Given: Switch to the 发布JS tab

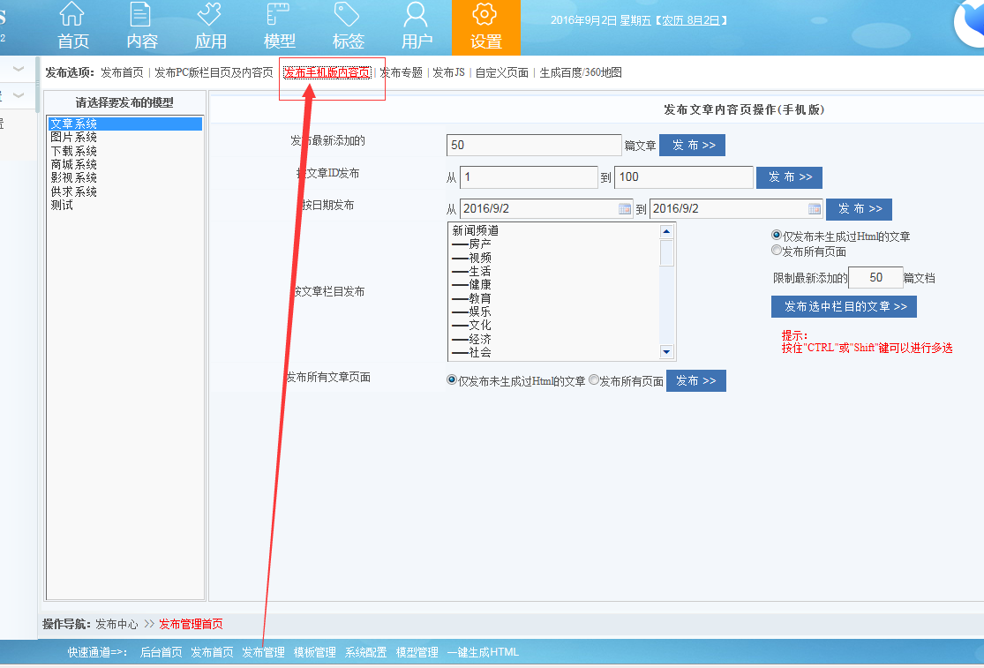Looking at the screenshot, I should [451, 73].
